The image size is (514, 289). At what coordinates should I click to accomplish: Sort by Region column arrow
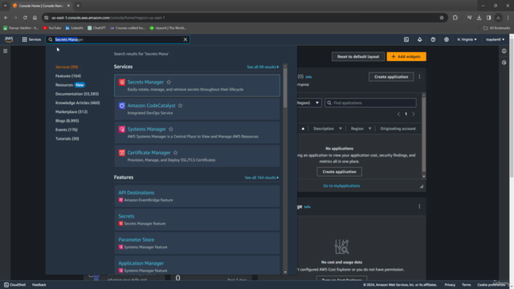coord(369,128)
